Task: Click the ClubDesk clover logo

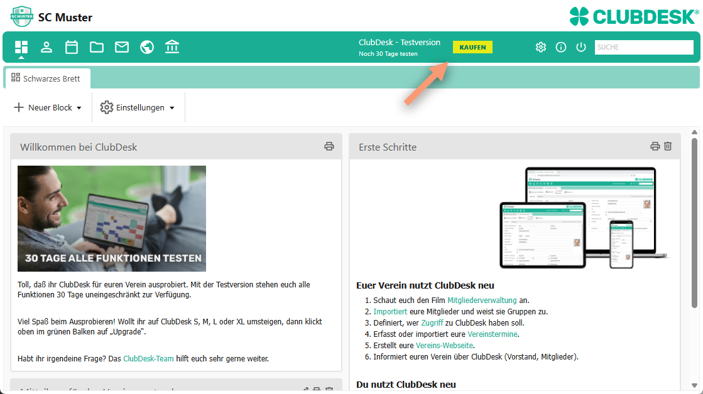Action: (633, 16)
